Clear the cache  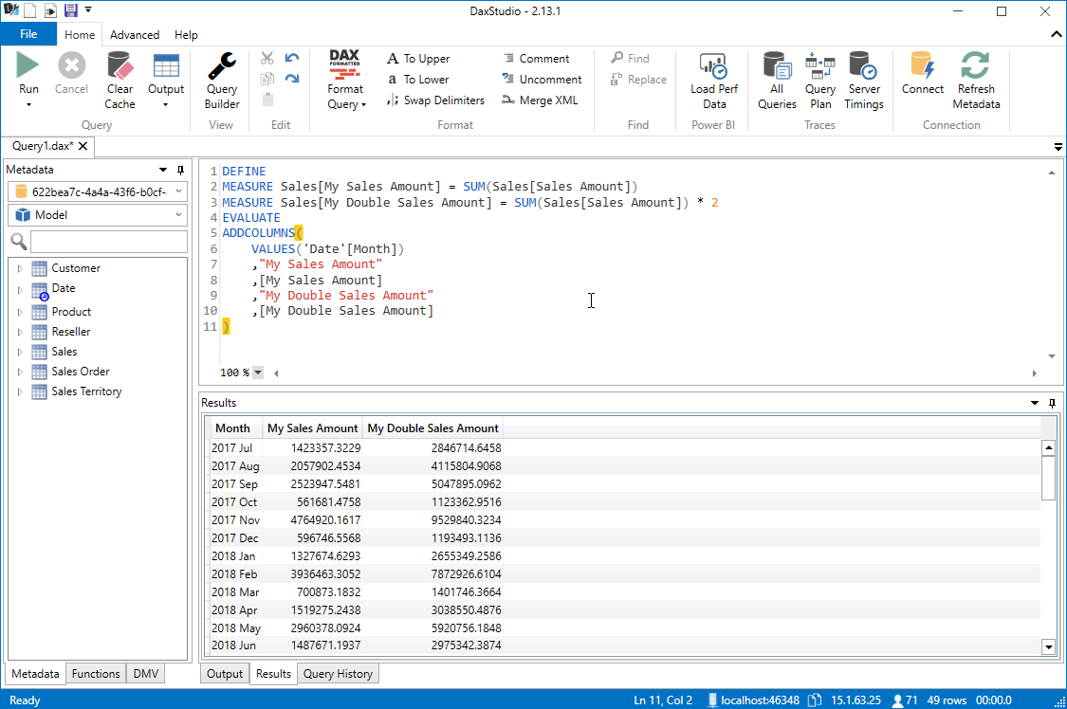[120, 81]
